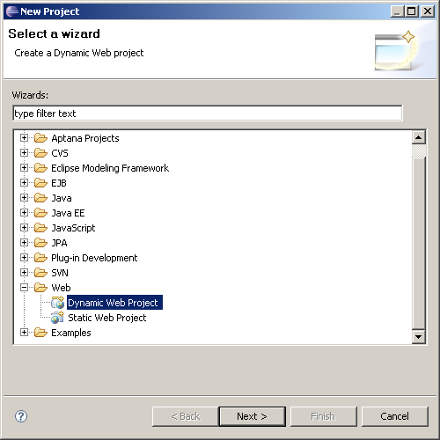Viewport: 440px width, 440px height.
Task: Click the Java EE folder icon
Action: point(40,213)
